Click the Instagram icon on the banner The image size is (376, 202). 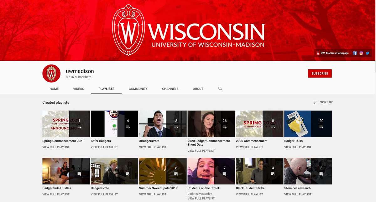[361, 53]
